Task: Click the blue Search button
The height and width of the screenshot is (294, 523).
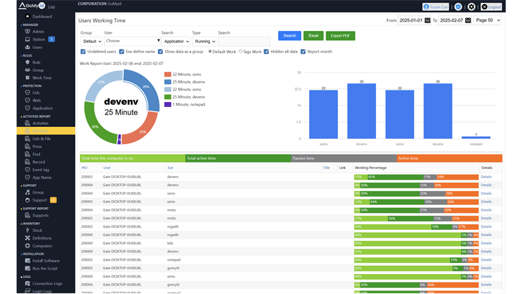Action: [x=289, y=35]
